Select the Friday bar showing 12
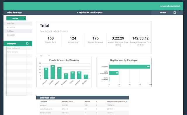Image resolution: width=187 pixels, height=115 pixels. click(x=72, y=75)
